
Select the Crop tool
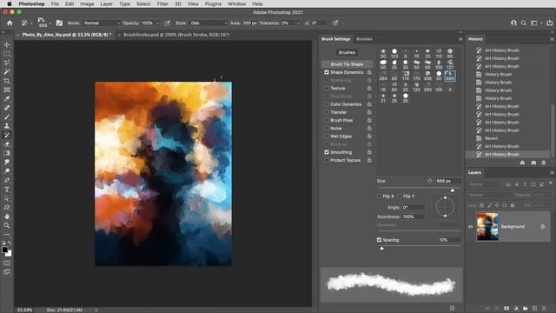coord(7,81)
